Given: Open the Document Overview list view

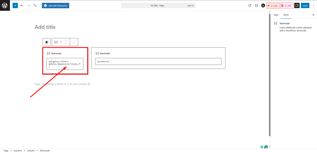Looking at the screenshot, I should pos(35,6).
